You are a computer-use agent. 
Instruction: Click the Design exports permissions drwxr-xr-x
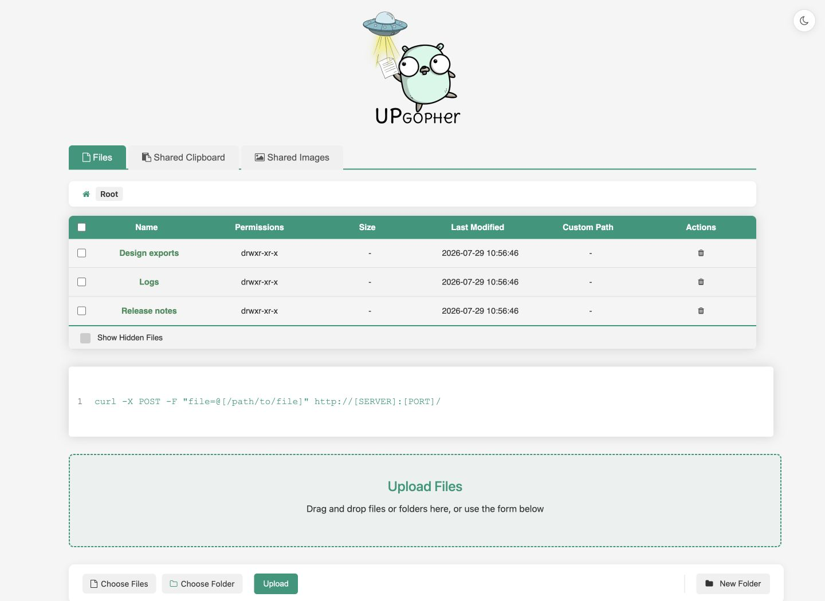[260, 253]
